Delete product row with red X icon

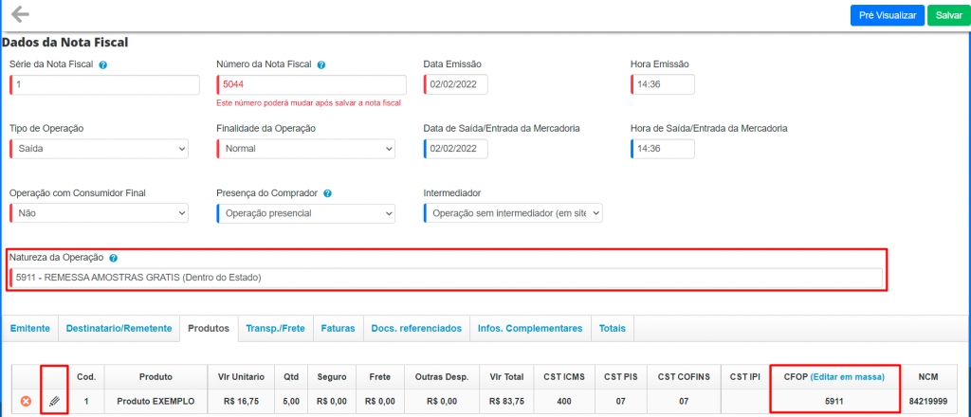(x=26, y=401)
